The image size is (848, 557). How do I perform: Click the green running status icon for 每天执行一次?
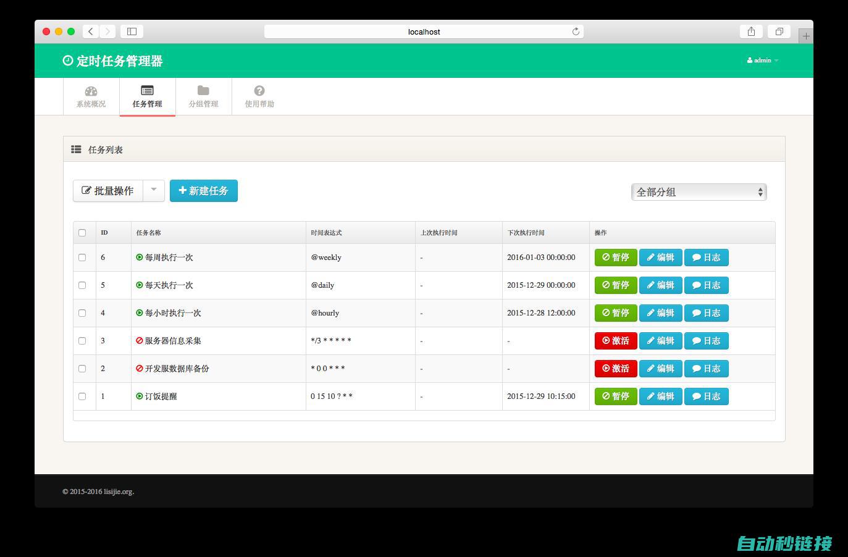coord(140,285)
